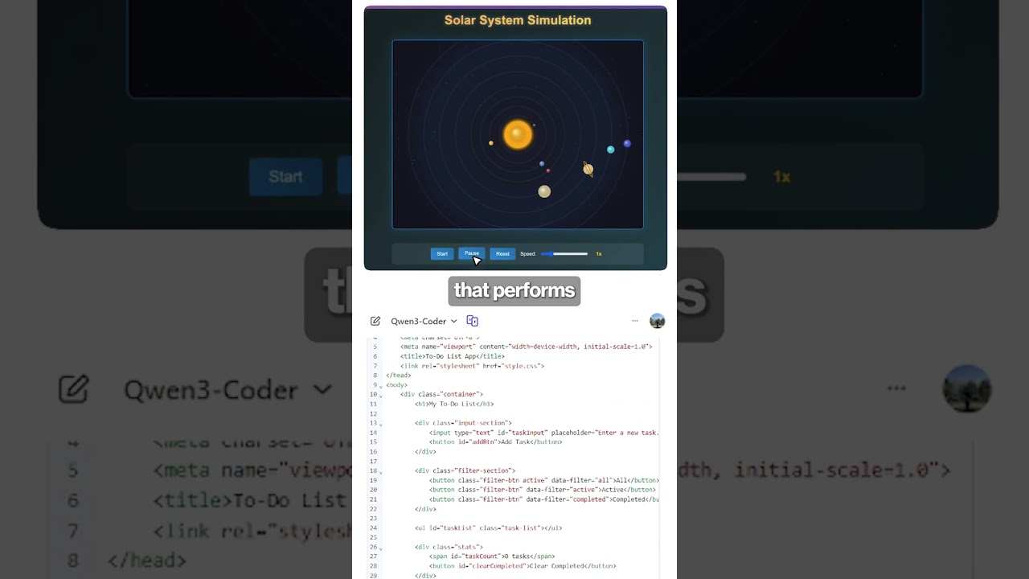Viewport: 1029px width, 579px height.
Task: Click the code line with id="taskCount"
Action: coord(492,556)
